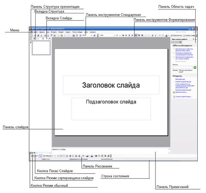Click the Конструктор button on toolbar

coord(176,35)
